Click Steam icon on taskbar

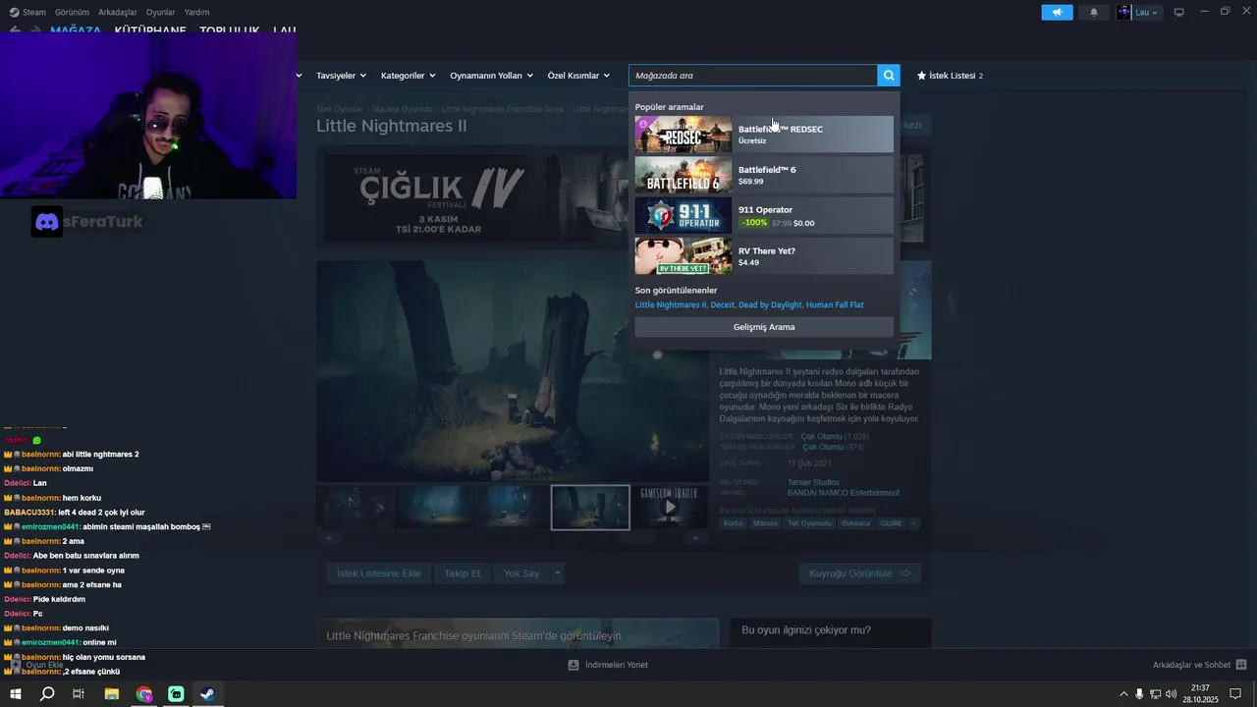[x=207, y=694]
